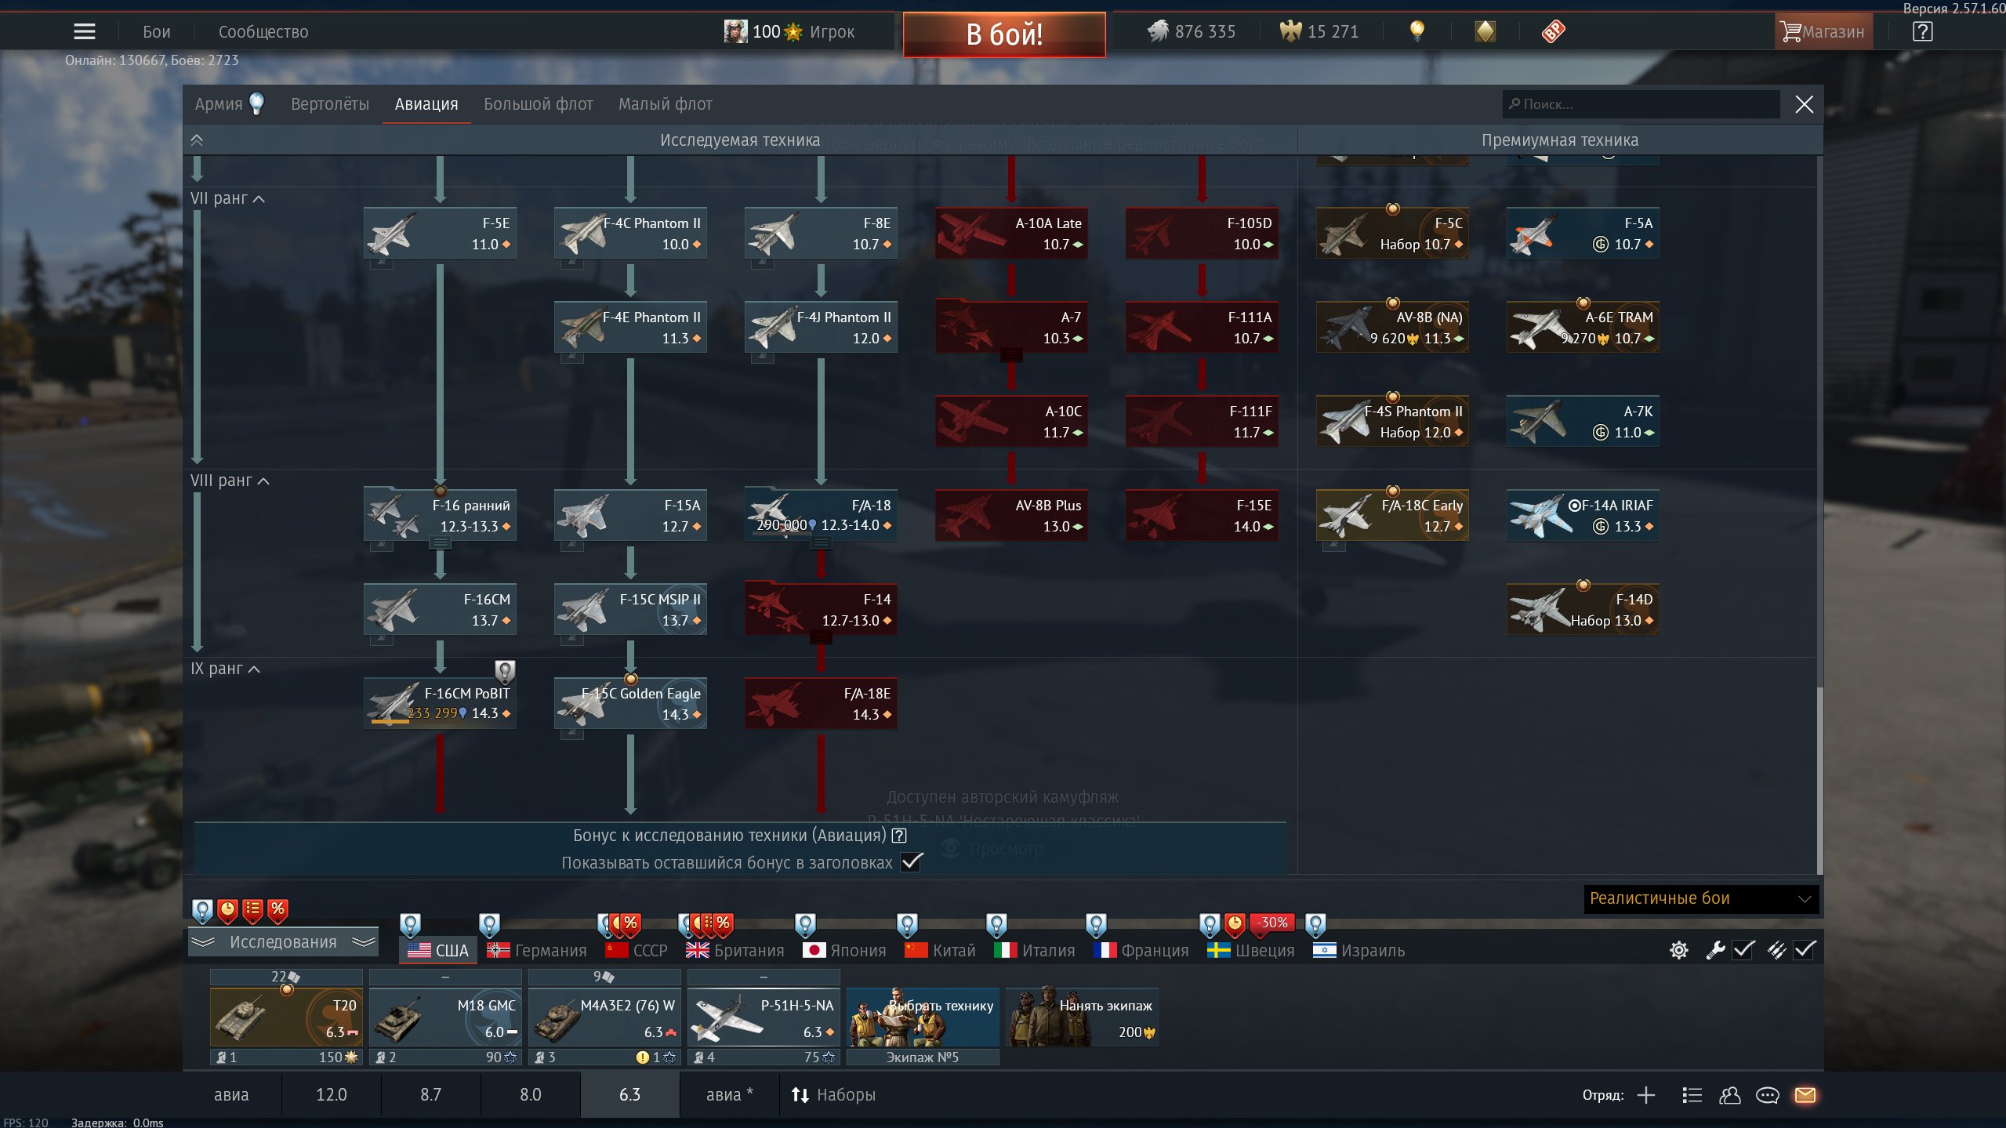
Task: Open the mail envelope icon
Action: pos(1805,1095)
